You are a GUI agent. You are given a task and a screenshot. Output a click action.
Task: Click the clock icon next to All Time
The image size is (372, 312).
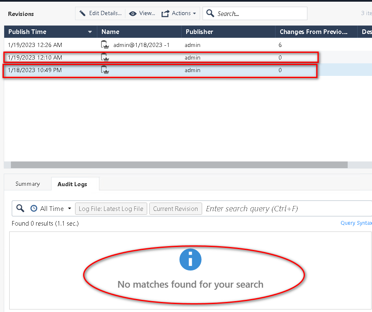pyautogui.click(x=34, y=208)
